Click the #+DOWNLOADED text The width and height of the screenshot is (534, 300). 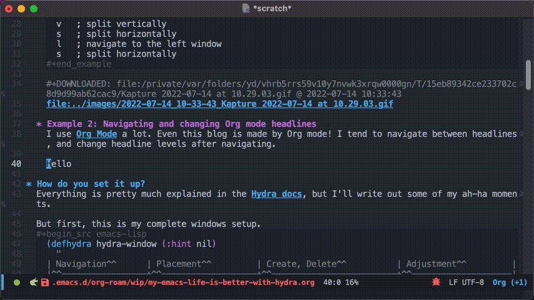pyautogui.click(x=79, y=84)
